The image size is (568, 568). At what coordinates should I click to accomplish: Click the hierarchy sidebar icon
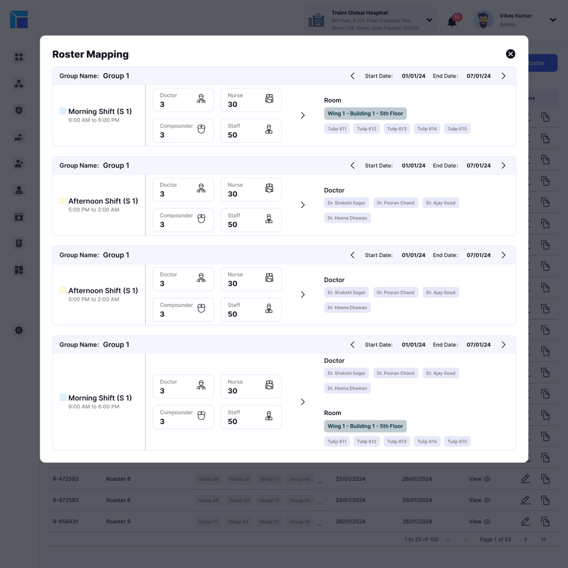tap(19, 84)
